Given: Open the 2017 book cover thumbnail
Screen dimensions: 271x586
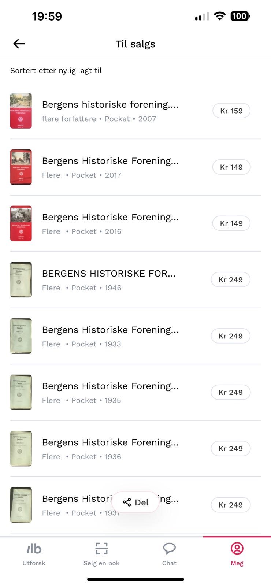Looking at the screenshot, I should [21, 167].
